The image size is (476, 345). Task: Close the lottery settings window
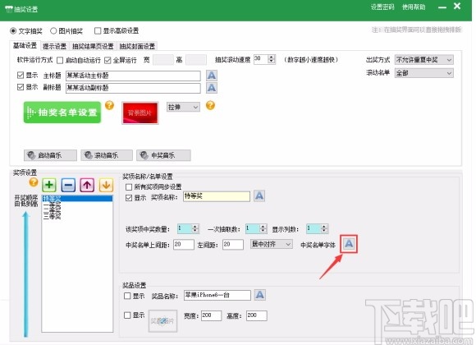457,6
